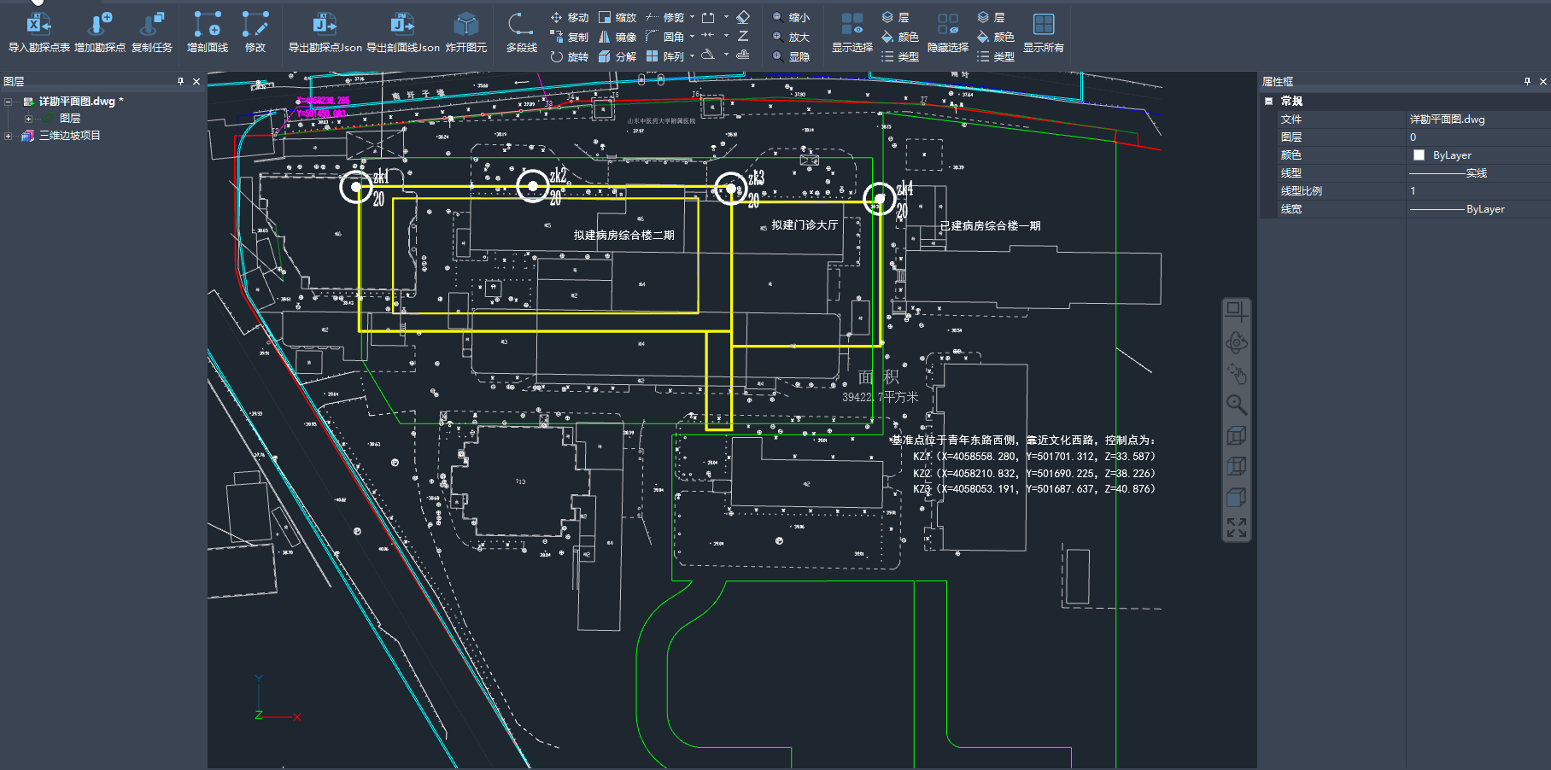Select the 炸开图元 explode tool
The width and height of the screenshot is (1551, 770).
[465, 32]
